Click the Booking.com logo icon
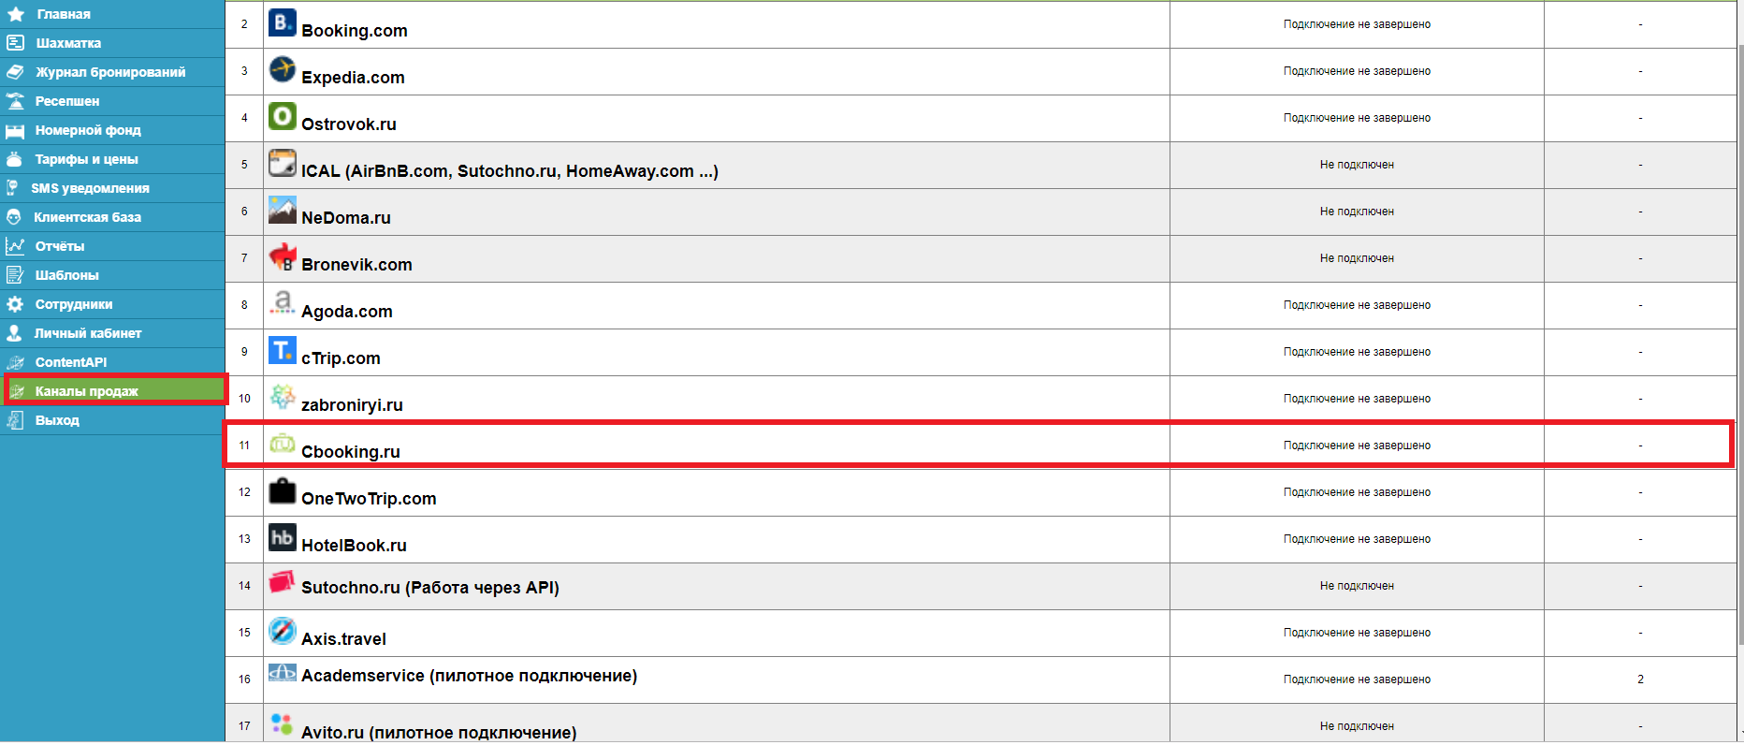This screenshot has width=1744, height=745. tap(282, 22)
